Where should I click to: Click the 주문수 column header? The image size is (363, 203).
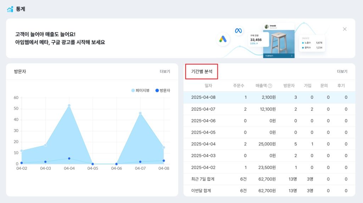[x=239, y=86]
